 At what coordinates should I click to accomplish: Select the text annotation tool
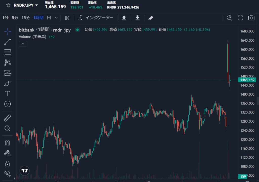click(x=8, y=94)
